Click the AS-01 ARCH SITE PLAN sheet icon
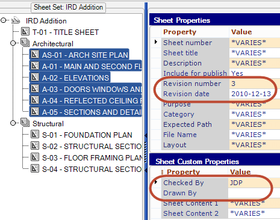Image resolution: width=280 pixels, height=220 pixels. (x=35, y=54)
